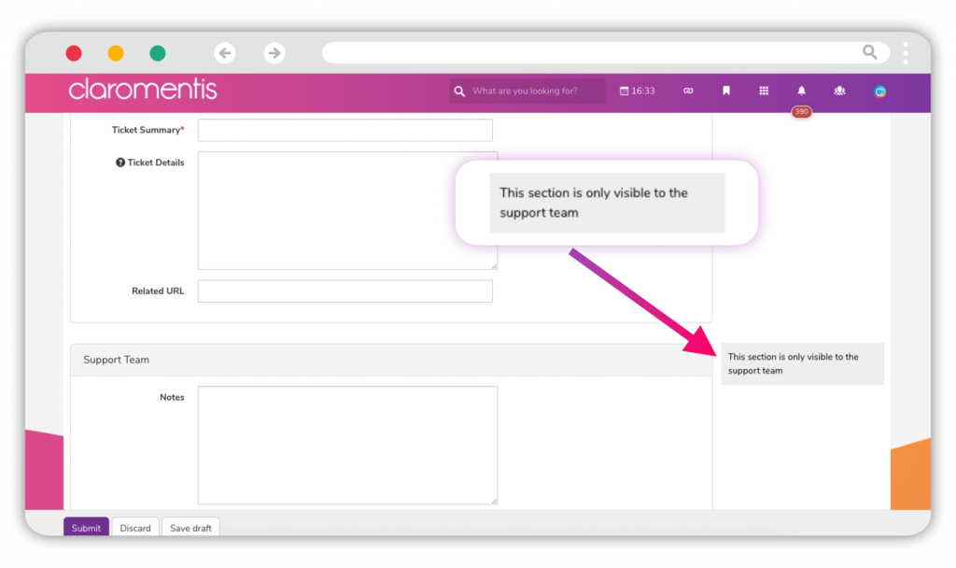Click inside the Ticket Summary field

point(345,130)
